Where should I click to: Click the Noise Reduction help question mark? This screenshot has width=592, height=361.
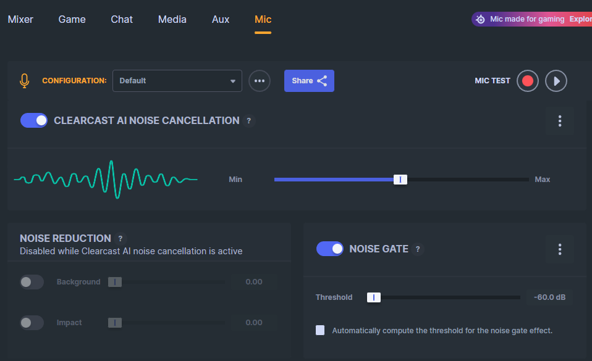pyautogui.click(x=121, y=238)
